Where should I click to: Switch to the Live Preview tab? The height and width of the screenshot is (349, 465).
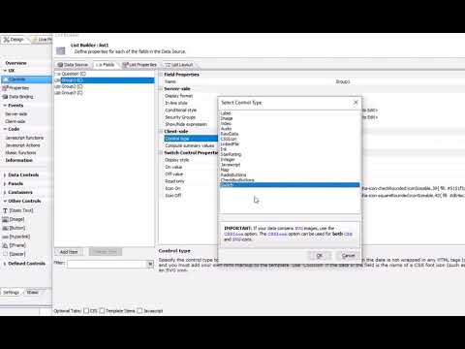42,40
